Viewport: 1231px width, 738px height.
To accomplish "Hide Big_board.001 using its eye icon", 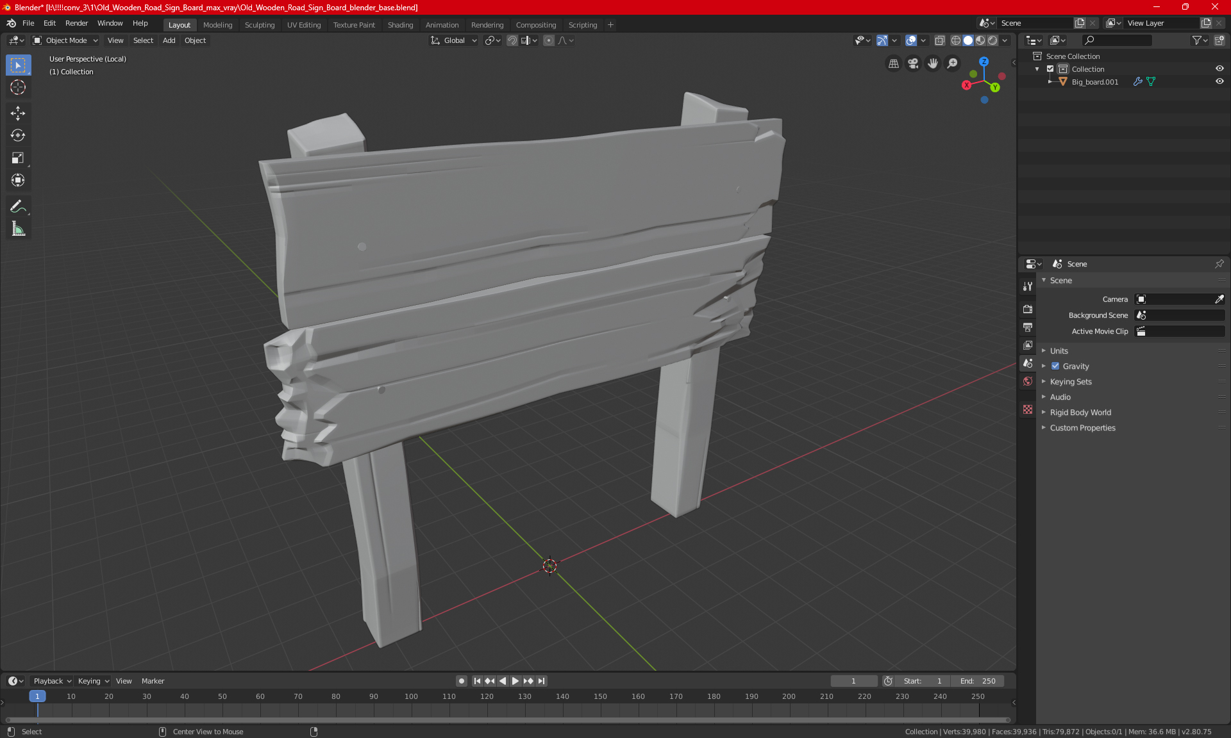I will (1219, 82).
